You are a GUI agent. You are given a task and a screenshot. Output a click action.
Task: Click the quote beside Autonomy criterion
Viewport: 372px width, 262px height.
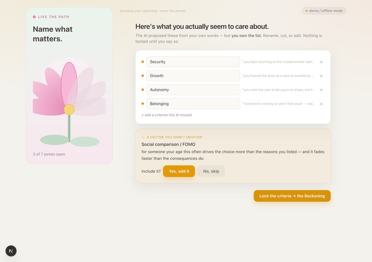pyautogui.click(x=279, y=90)
